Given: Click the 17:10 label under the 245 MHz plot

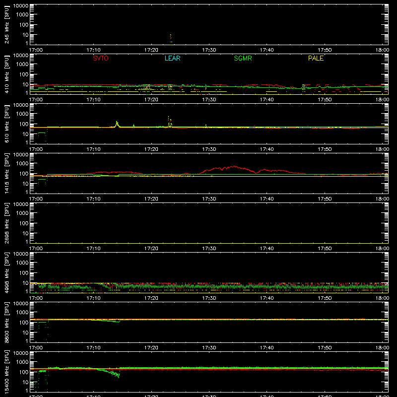Looking at the screenshot, I should pyautogui.click(x=93, y=50).
